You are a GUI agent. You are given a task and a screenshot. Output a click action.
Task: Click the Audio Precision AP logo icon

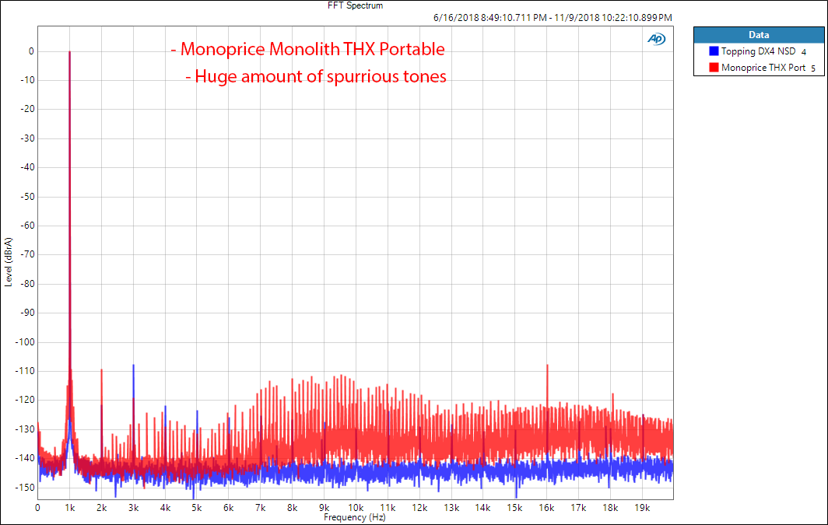pos(656,39)
